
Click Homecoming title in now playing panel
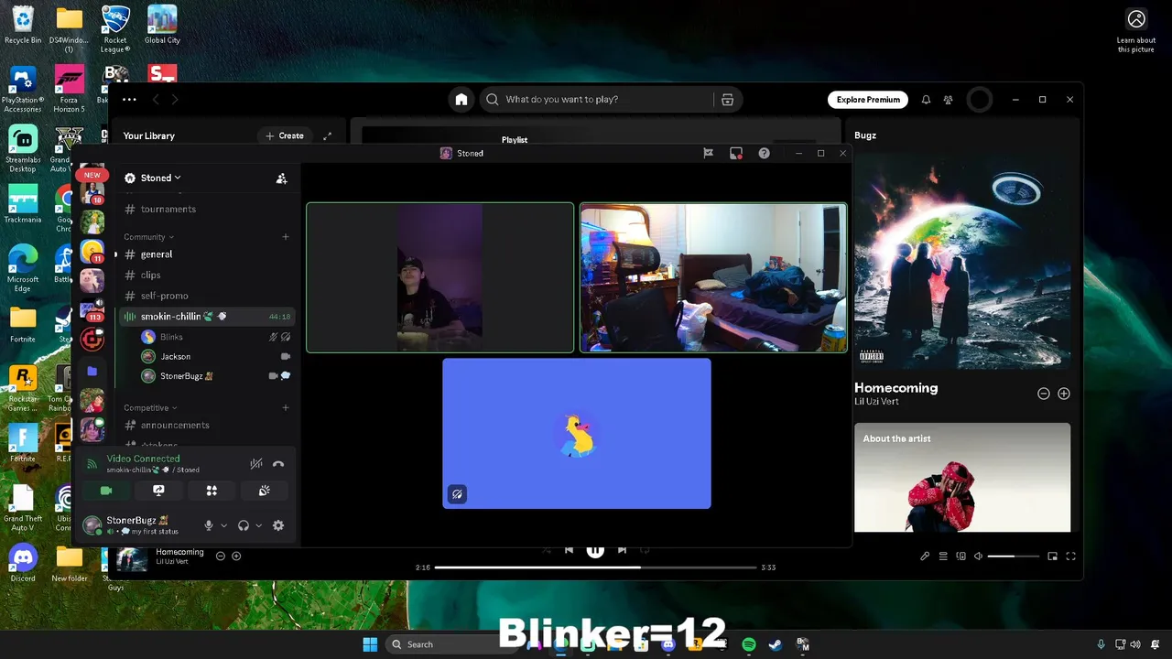click(896, 388)
